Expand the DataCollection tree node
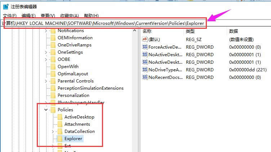Image resolution: width=271 pixels, height=152 pixels. (x=53, y=131)
